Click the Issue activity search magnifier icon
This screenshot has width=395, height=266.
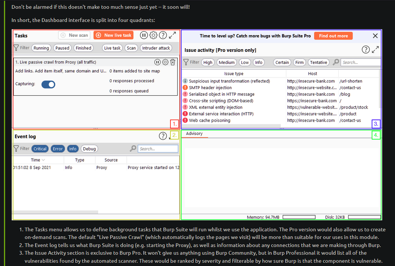point(336,62)
